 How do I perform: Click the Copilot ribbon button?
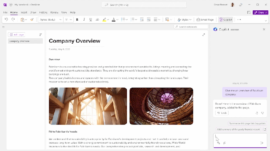[x=226, y=20]
